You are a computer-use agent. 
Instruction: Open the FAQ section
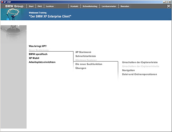[40, 6]
